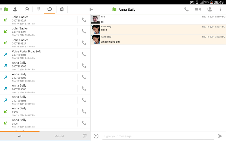
Task: Open the directory tab icon
Action: pyautogui.click(x=62, y=9)
